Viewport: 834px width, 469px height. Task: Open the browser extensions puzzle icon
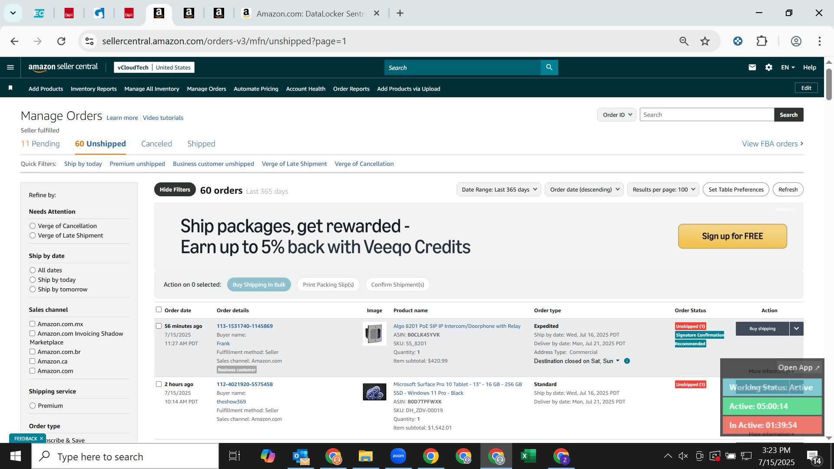pos(762,41)
